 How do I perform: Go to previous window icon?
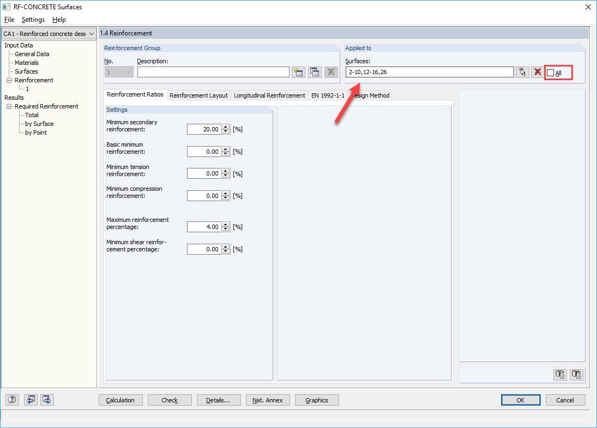point(31,400)
